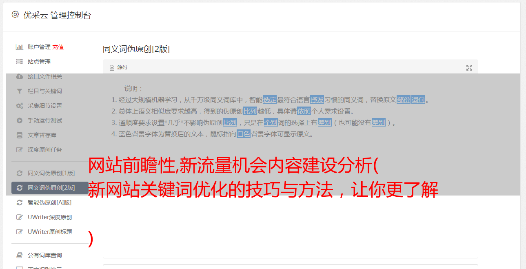Click the 优采云 管理控制台 header title

coord(57,15)
